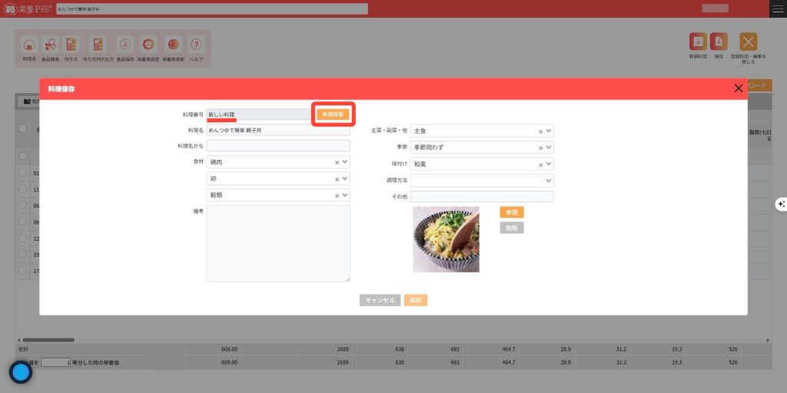787x393 pixels.
Task: Click the oyakodon dish photo thumbnail
Action: [x=446, y=239]
